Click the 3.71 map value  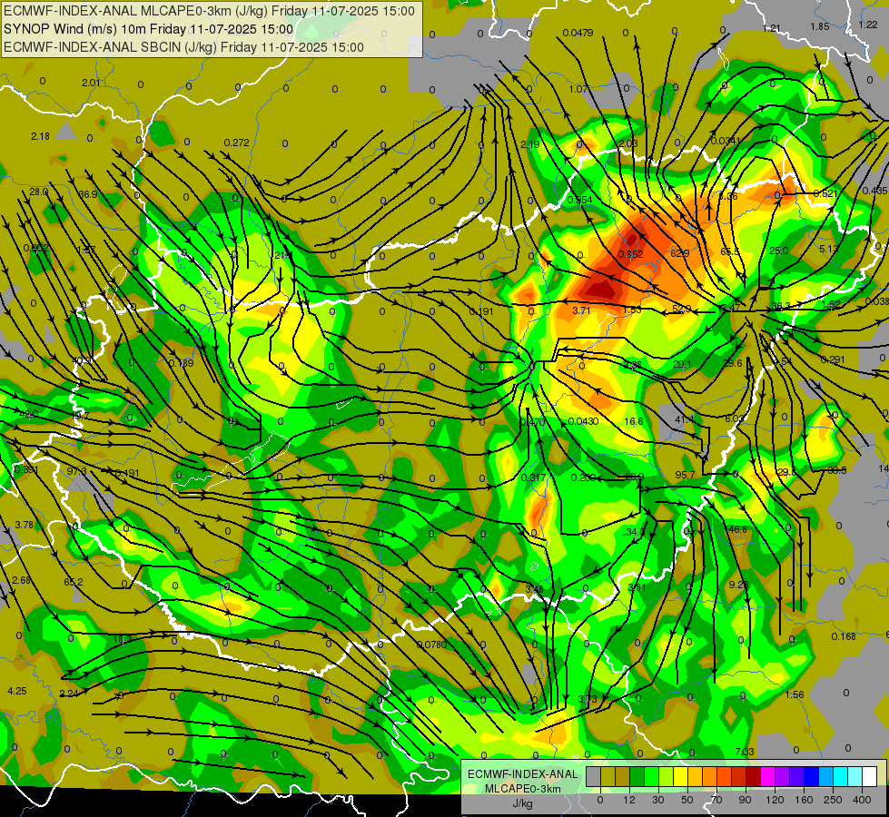coord(581,310)
